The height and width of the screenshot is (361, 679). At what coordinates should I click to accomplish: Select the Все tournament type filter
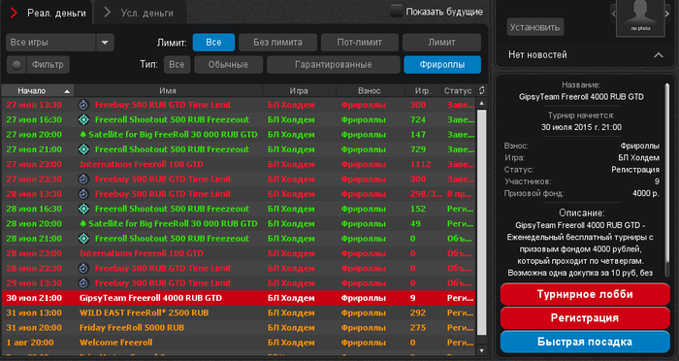pos(177,65)
